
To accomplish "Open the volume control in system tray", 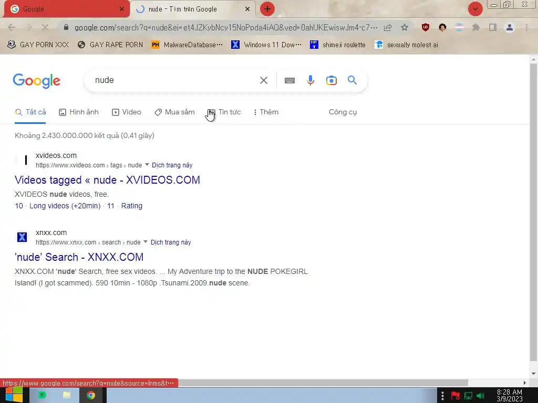I will click(x=480, y=396).
